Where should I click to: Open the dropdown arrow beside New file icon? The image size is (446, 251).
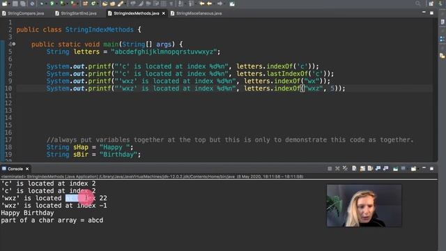9,4
